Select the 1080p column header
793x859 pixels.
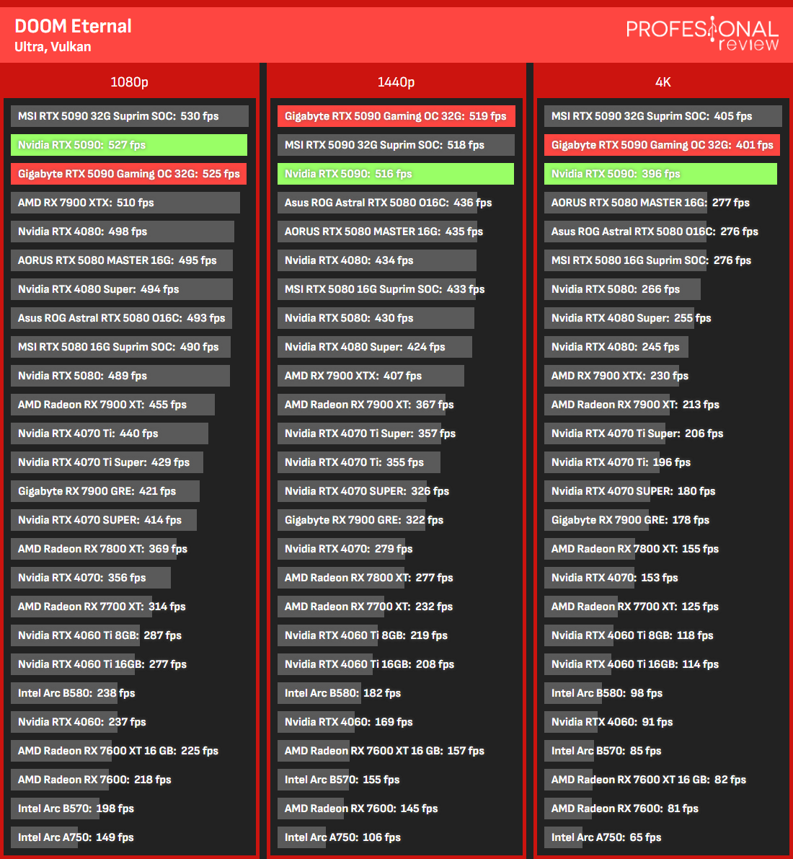(129, 82)
